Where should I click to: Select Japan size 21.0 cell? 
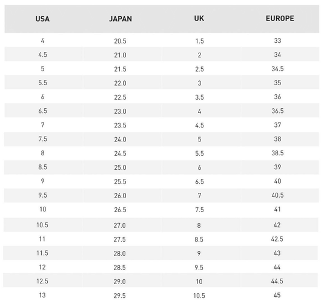pyautogui.click(x=120, y=55)
